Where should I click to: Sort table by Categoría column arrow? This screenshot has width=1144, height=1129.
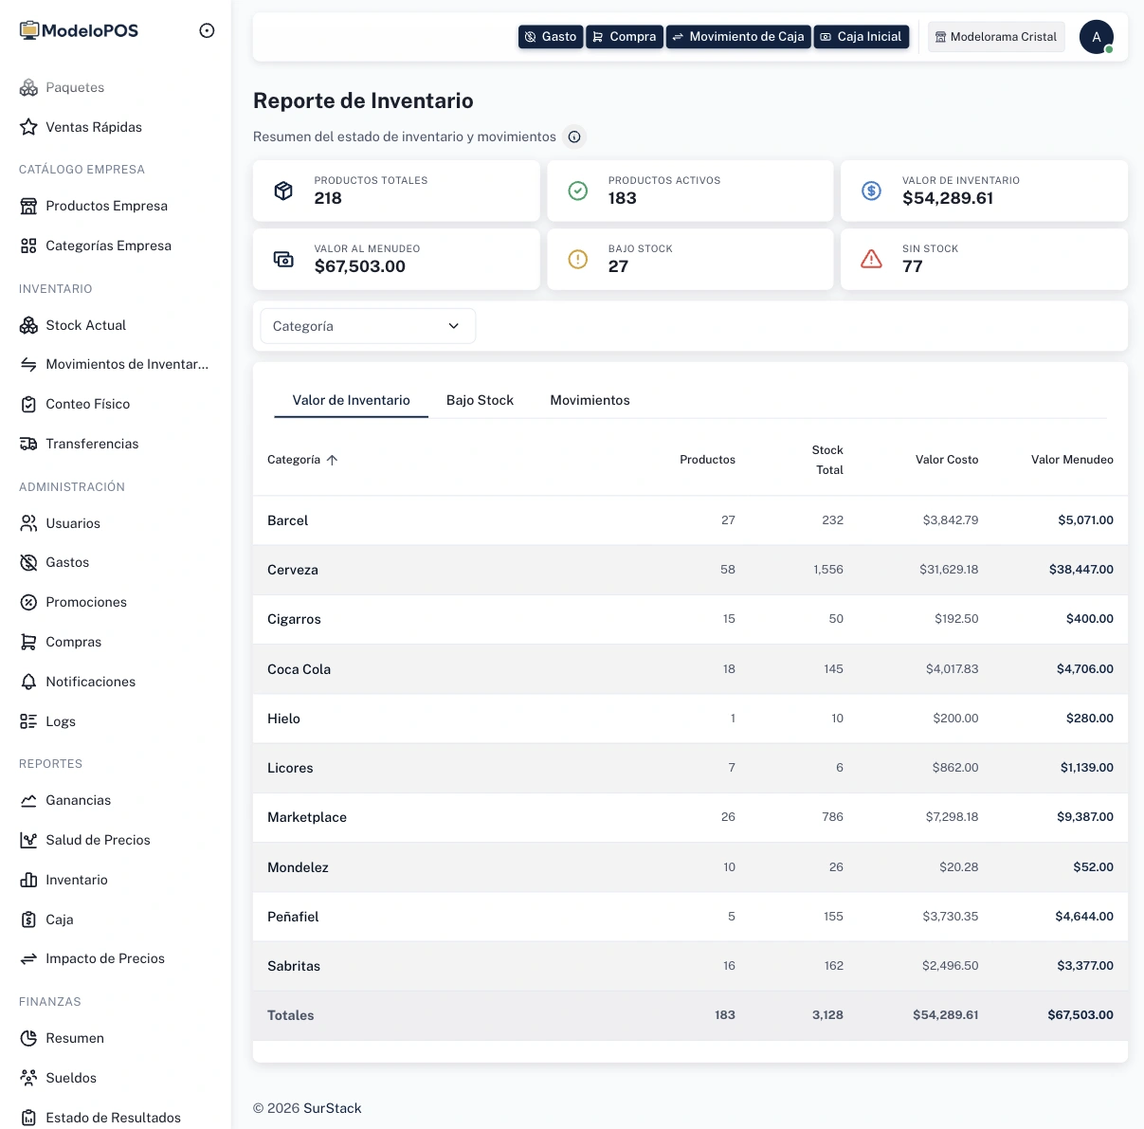pyautogui.click(x=332, y=460)
